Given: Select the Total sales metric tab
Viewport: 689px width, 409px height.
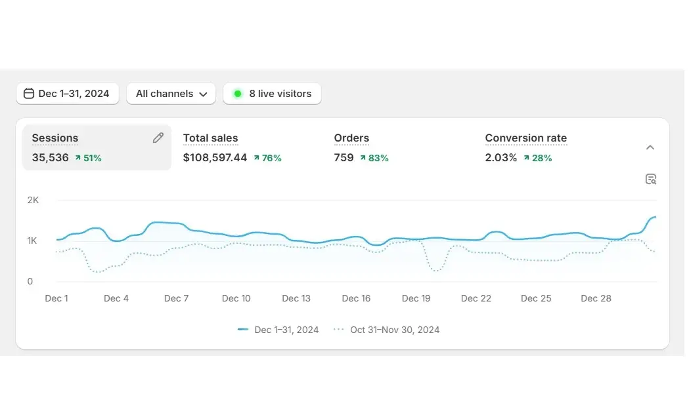Looking at the screenshot, I should tap(210, 138).
